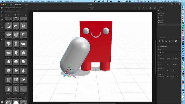185x104 pixels.
Task: Click the fifth Actions icon
Action: (173, 41)
